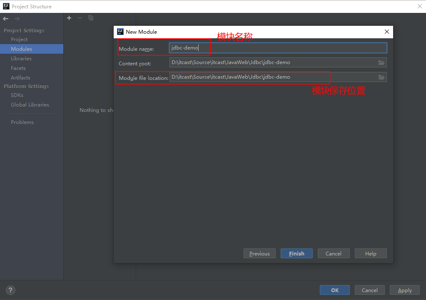426x300 pixels.
Task: Open Artifacts section
Action: point(20,78)
